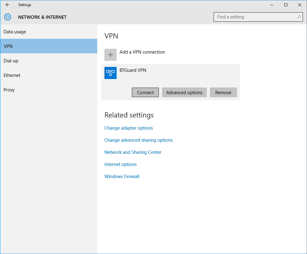The image size is (307, 254).
Task: Maximize the Settings window
Action: click(286, 5)
